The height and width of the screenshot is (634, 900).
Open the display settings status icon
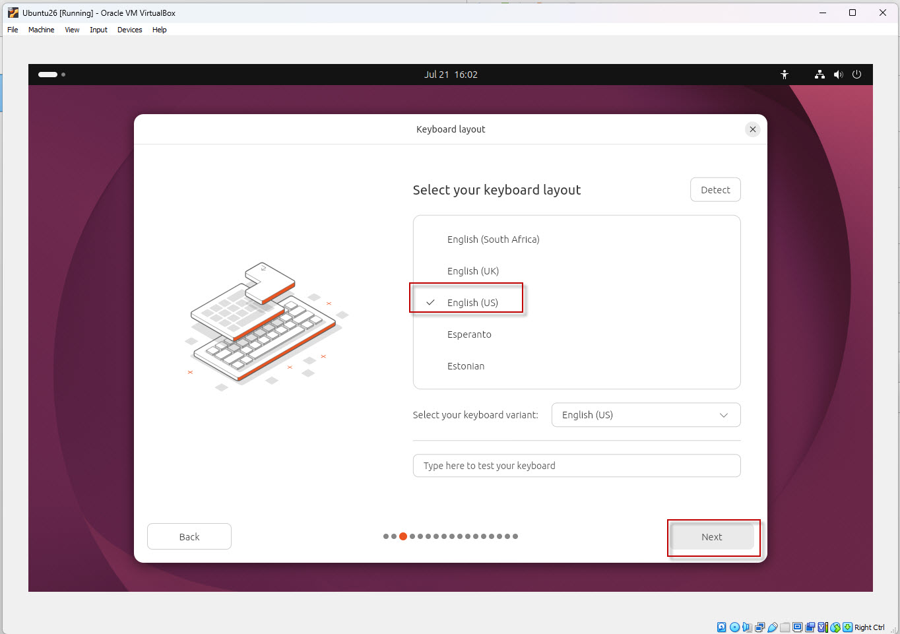[x=797, y=627]
